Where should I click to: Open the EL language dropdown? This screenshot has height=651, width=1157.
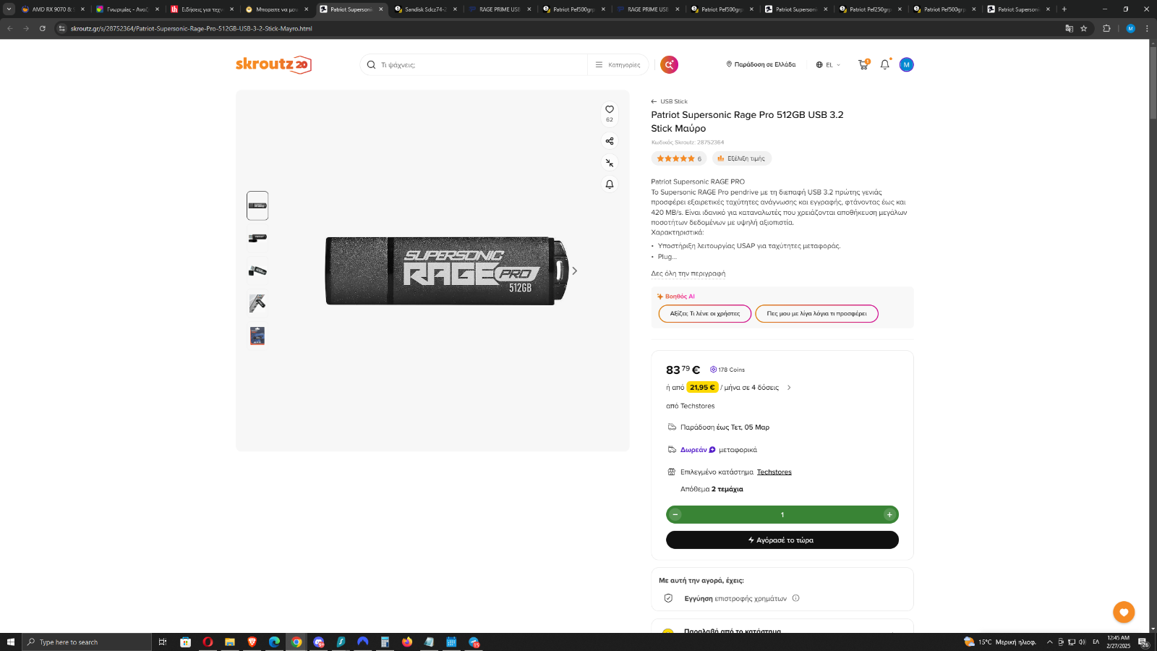point(829,64)
